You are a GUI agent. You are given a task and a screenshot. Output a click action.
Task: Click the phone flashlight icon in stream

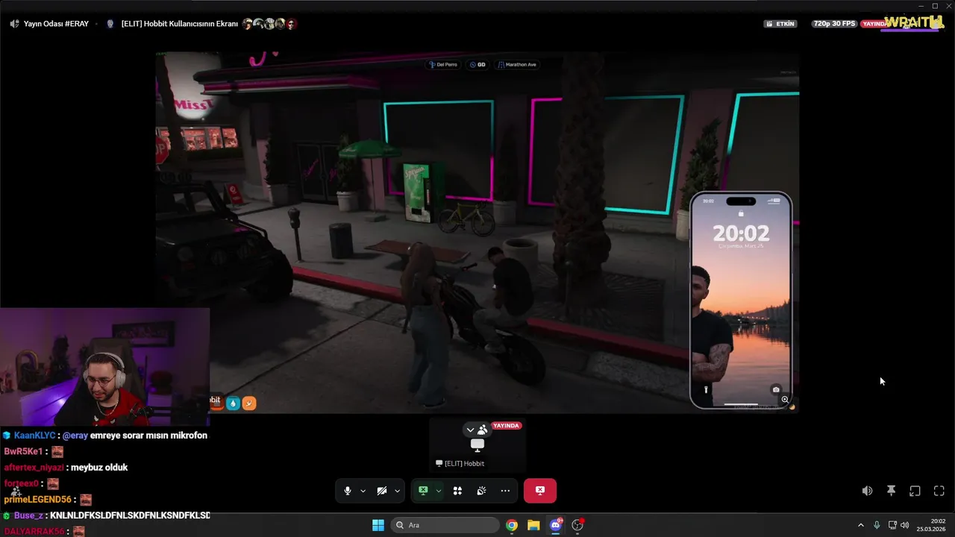point(706,389)
